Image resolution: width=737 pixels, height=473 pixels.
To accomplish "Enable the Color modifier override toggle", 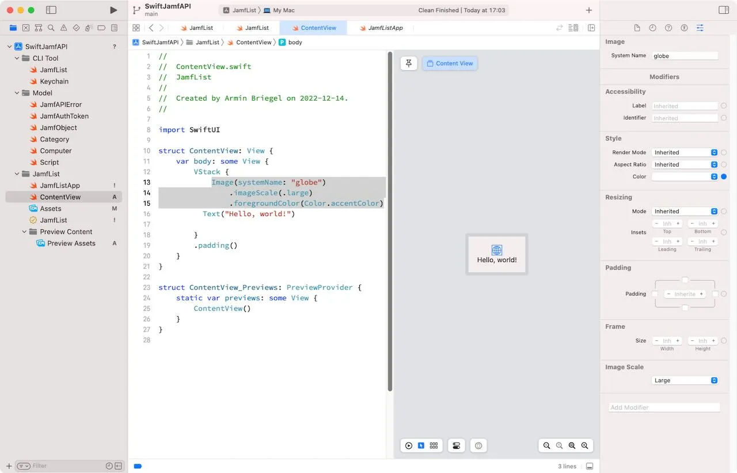I will click(724, 176).
